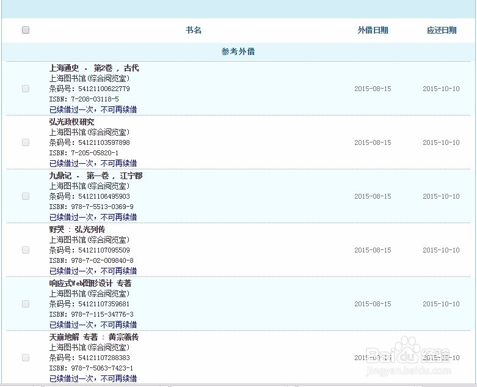
Task: Click 上海图书馆 location under 响应式Web图形设计
Action: tap(89, 293)
